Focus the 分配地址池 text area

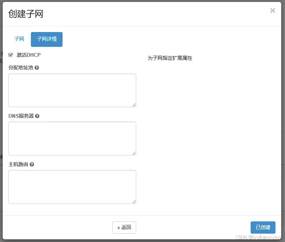72,90
